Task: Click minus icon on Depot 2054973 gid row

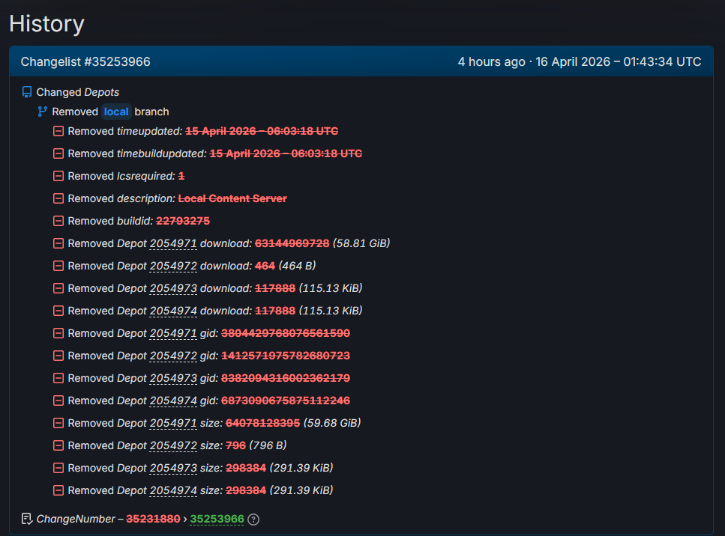Action: coord(58,378)
